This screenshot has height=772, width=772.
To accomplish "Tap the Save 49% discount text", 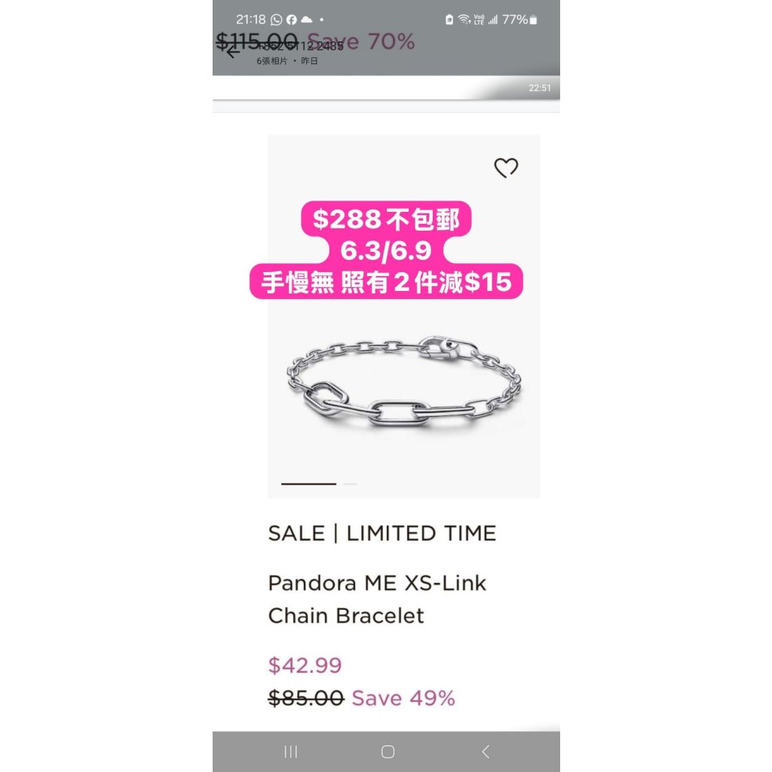I will [403, 698].
